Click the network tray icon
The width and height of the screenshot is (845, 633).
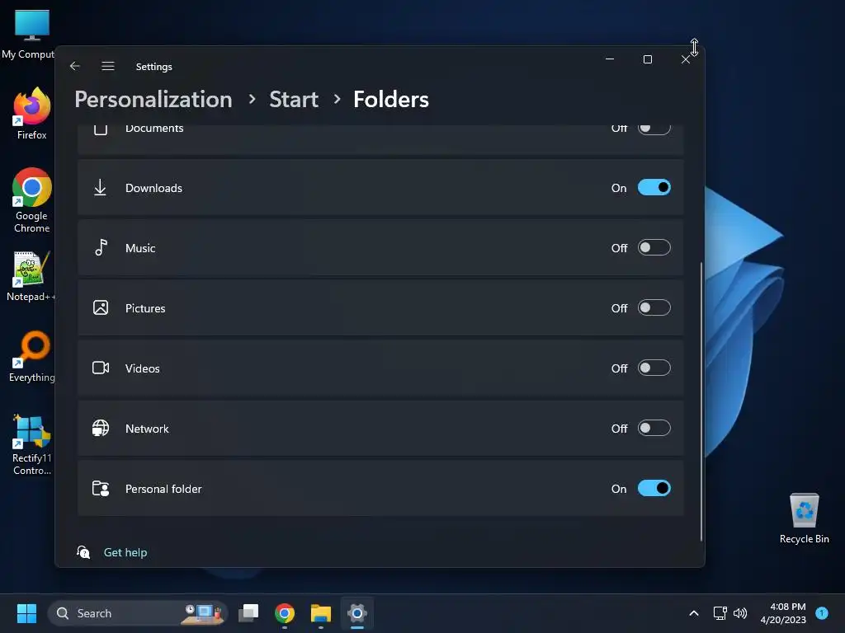(x=720, y=613)
